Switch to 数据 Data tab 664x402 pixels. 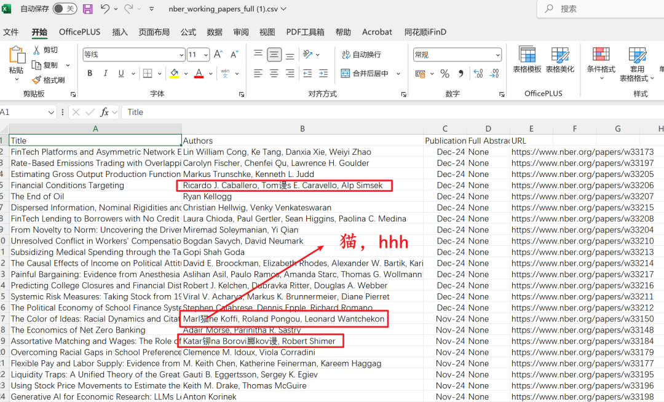(x=215, y=32)
